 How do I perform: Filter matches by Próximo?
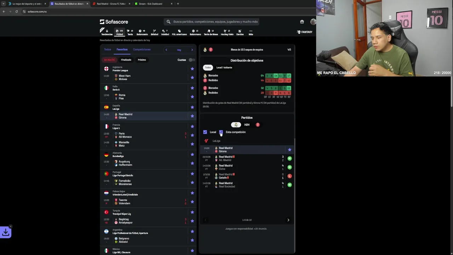point(142,60)
